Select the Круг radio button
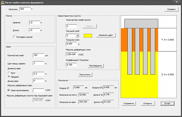This screenshot has width=182, height=117. tap(9, 73)
